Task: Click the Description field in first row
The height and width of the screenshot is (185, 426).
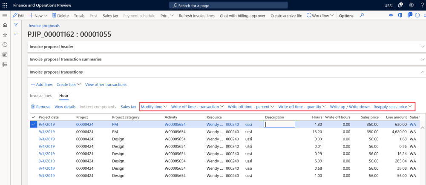Action: 279,125
